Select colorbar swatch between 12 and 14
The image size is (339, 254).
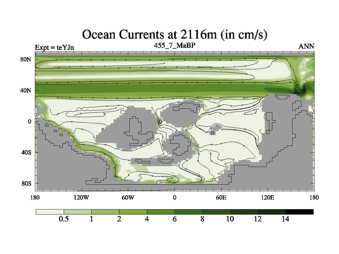[x=272, y=211]
